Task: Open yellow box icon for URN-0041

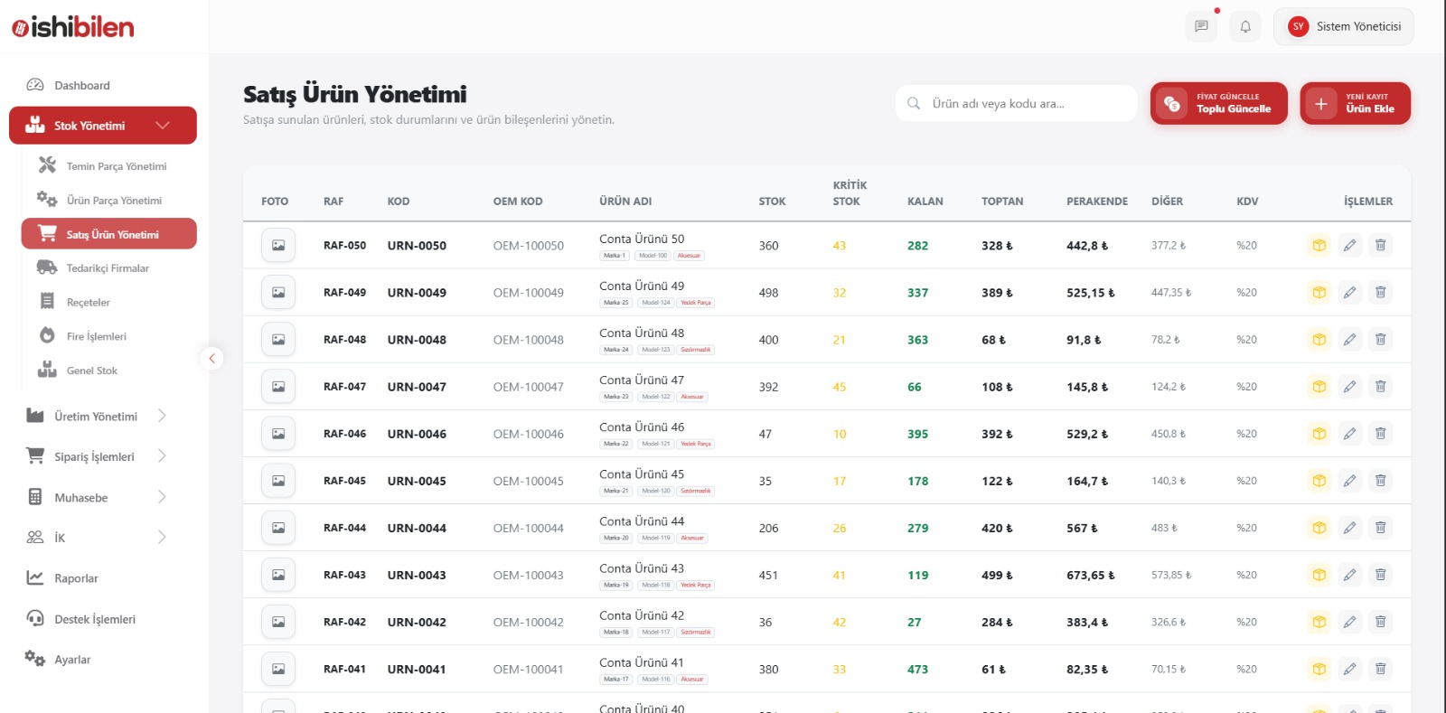Action: (x=1319, y=669)
